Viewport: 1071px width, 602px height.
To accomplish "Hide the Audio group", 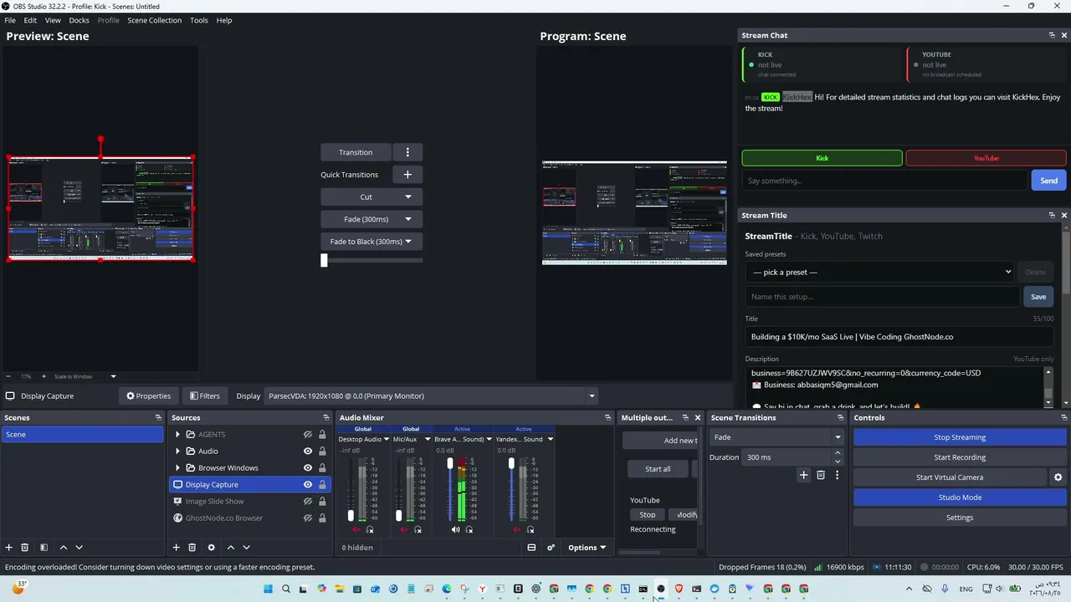I will [308, 451].
